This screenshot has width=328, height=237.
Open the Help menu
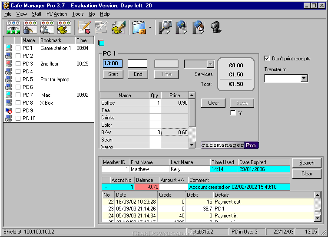pyautogui.click(x=105, y=14)
